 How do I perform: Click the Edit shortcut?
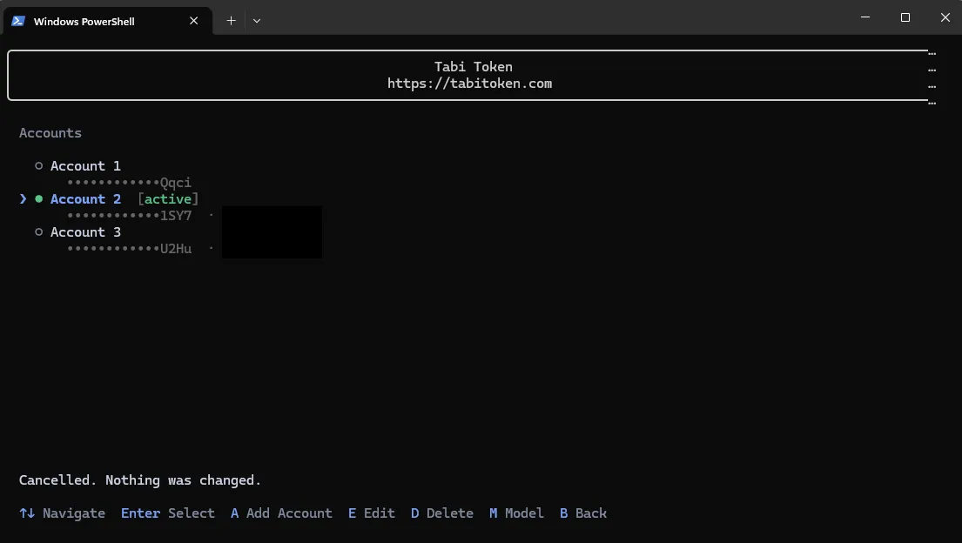(x=371, y=513)
